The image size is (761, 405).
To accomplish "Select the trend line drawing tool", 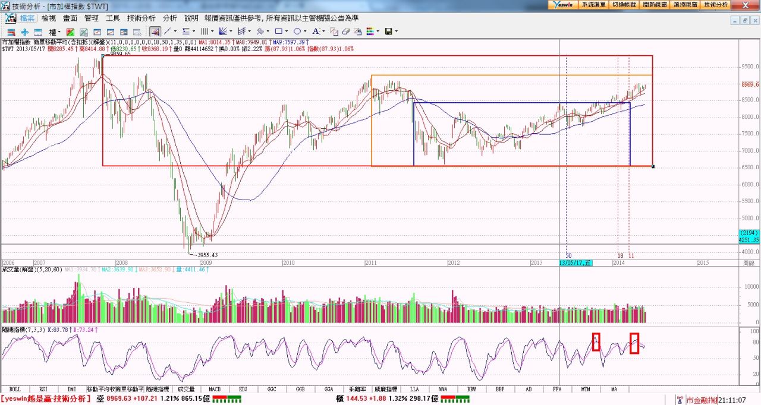I will (168, 31).
